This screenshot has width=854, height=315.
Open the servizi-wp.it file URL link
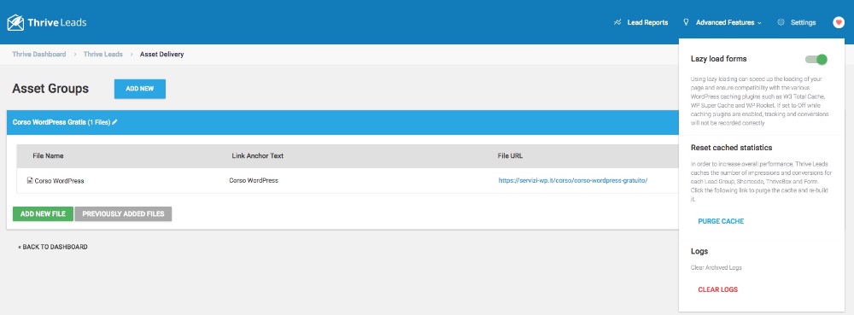tap(573, 181)
